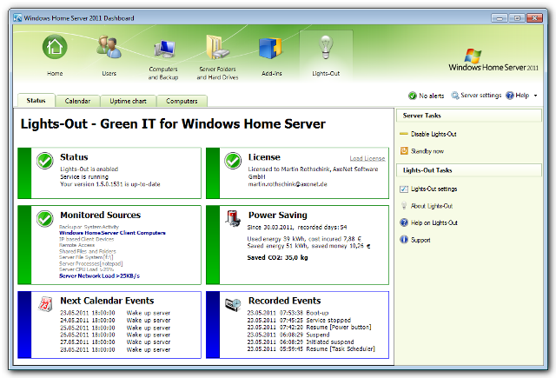Click Server Network Load >25KB/s source
This screenshot has width=556, height=378.
99,275
